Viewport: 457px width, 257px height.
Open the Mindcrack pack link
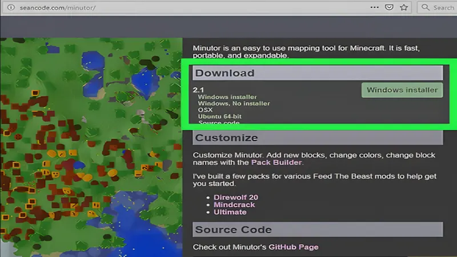pos(234,204)
